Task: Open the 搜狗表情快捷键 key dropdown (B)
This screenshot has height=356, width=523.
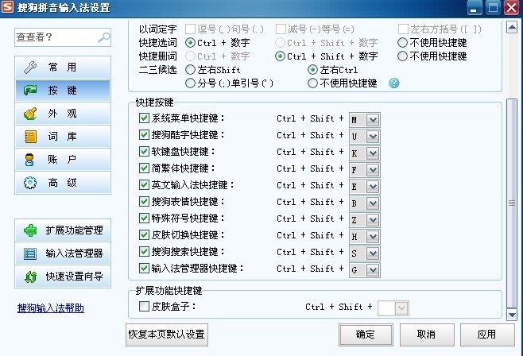Action: click(373, 203)
